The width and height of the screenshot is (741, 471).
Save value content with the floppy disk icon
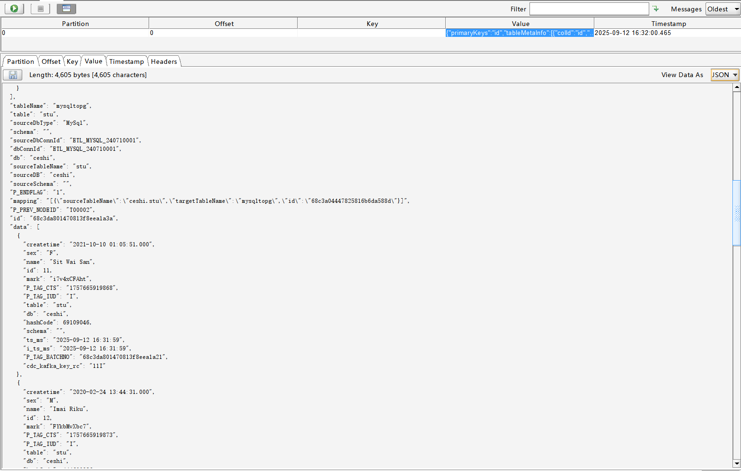tap(13, 75)
